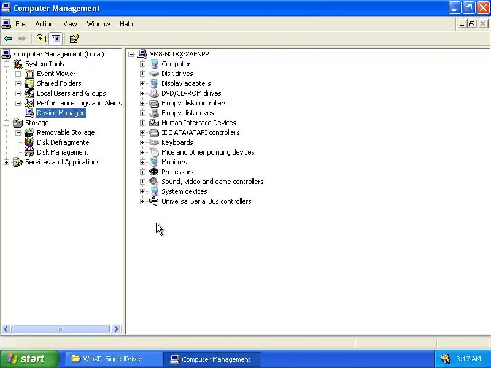Expand the Computer device category
The image size is (491, 368).
tap(142, 64)
